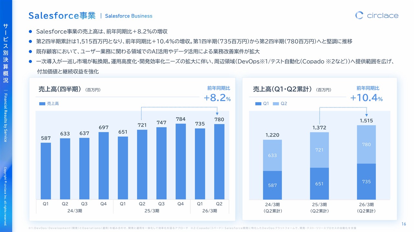
Task: Select the first bullet point's blue dot
Action: 30,32
